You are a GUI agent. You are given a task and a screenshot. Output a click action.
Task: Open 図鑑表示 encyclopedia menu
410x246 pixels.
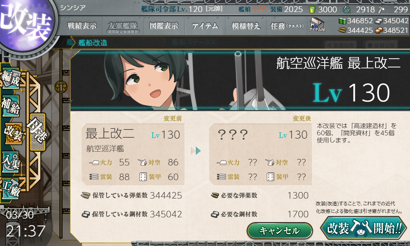tap(164, 26)
